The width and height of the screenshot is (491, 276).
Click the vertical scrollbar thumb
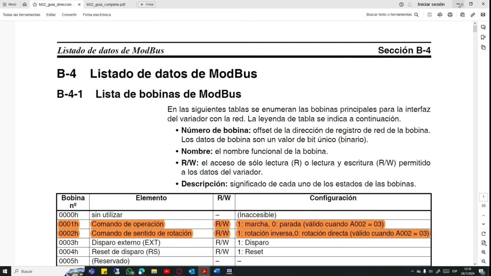(475, 28)
